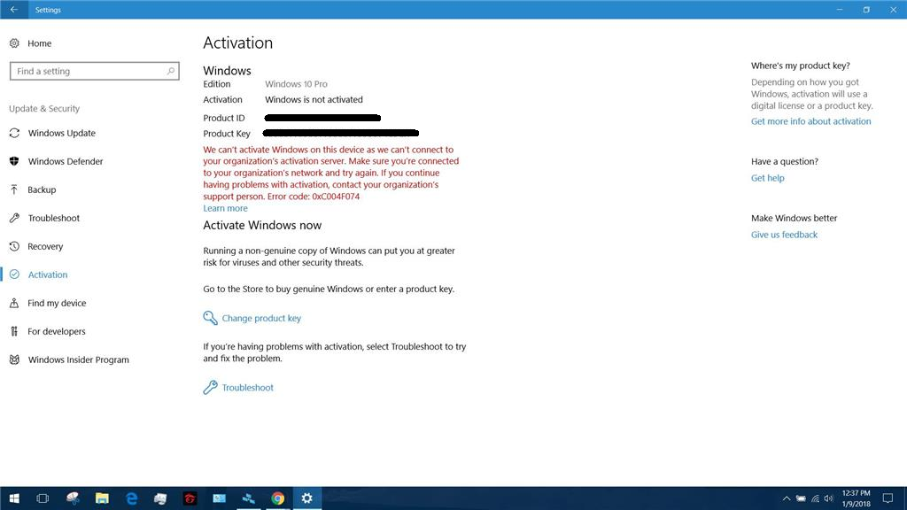Open the Wi-Fi network tray icon
907x510 pixels.
815,498
